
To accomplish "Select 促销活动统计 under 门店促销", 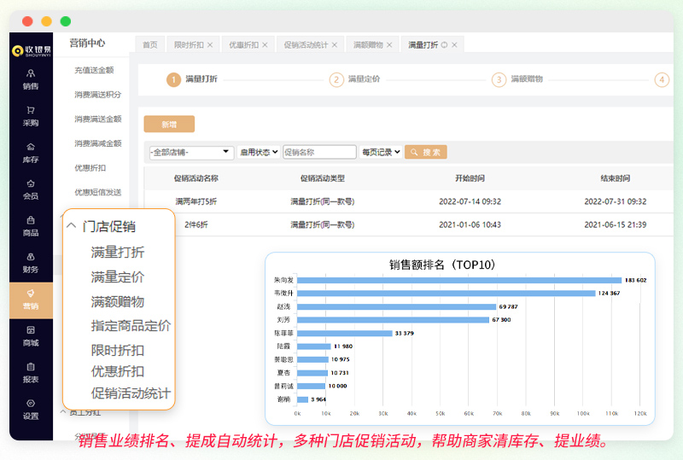I will pos(131,393).
